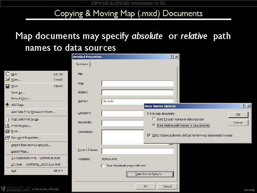Screen dimensions: 257x193
Task: Choose Save As... menu entry
Action: tap(37, 93)
